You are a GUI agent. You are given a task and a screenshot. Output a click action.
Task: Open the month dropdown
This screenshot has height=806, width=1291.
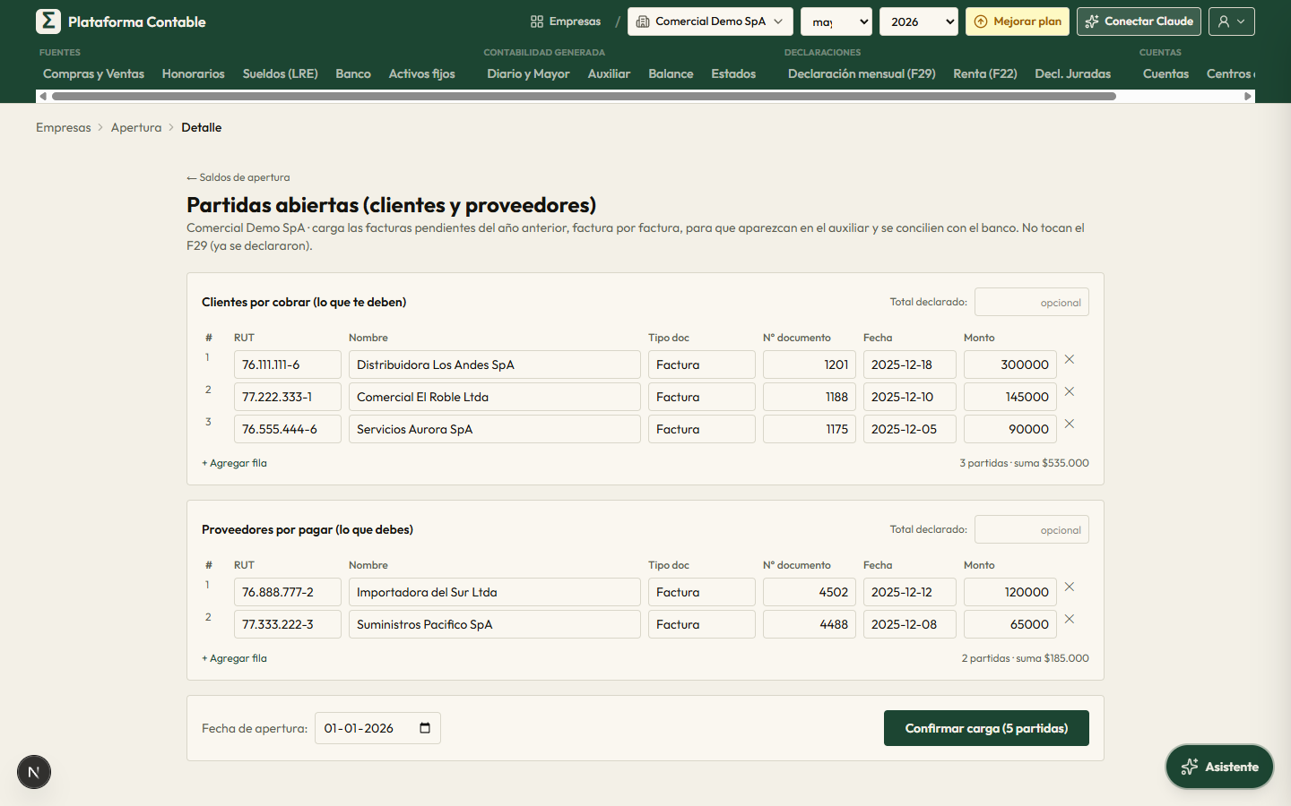pyautogui.click(x=836, y=21)
